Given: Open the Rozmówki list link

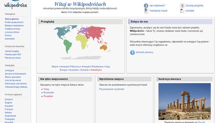Looking at the screenshot, I should click(49, 93).
